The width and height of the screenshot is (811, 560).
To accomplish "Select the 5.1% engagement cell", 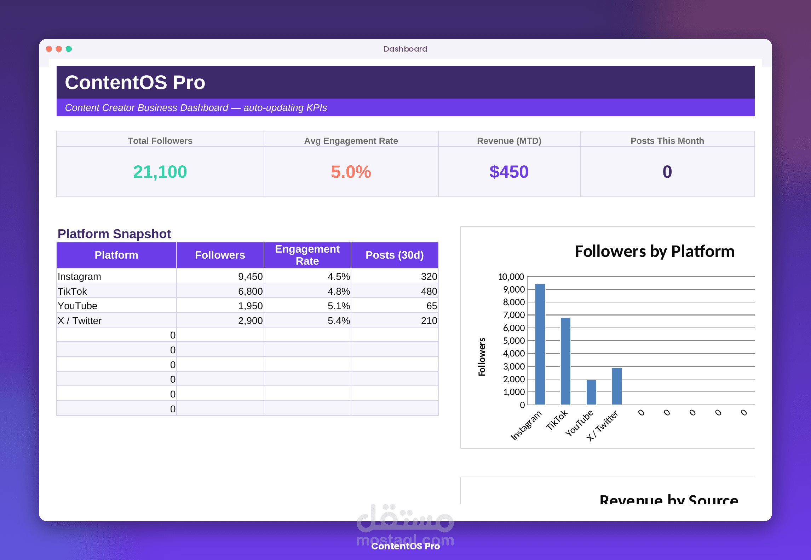I will click(x=307, y=306).
